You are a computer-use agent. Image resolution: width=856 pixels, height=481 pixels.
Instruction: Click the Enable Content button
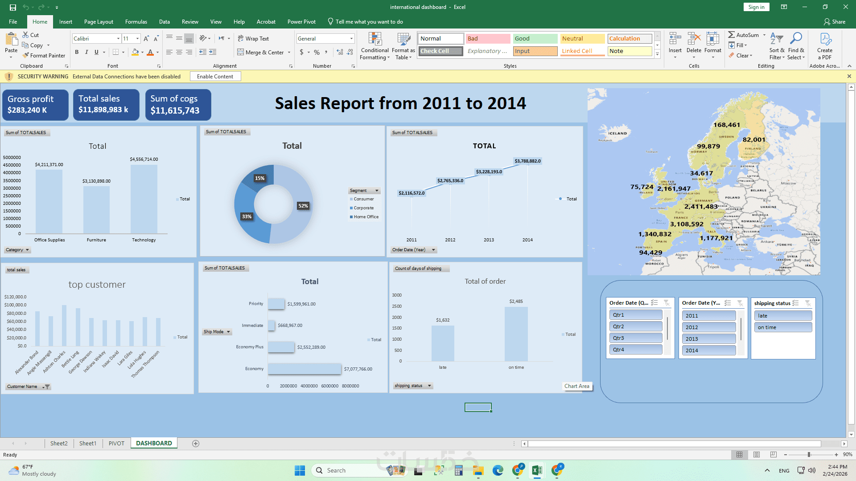215,77
